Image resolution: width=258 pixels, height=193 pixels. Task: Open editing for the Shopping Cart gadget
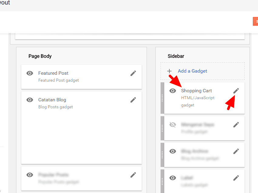coord(236,90)
